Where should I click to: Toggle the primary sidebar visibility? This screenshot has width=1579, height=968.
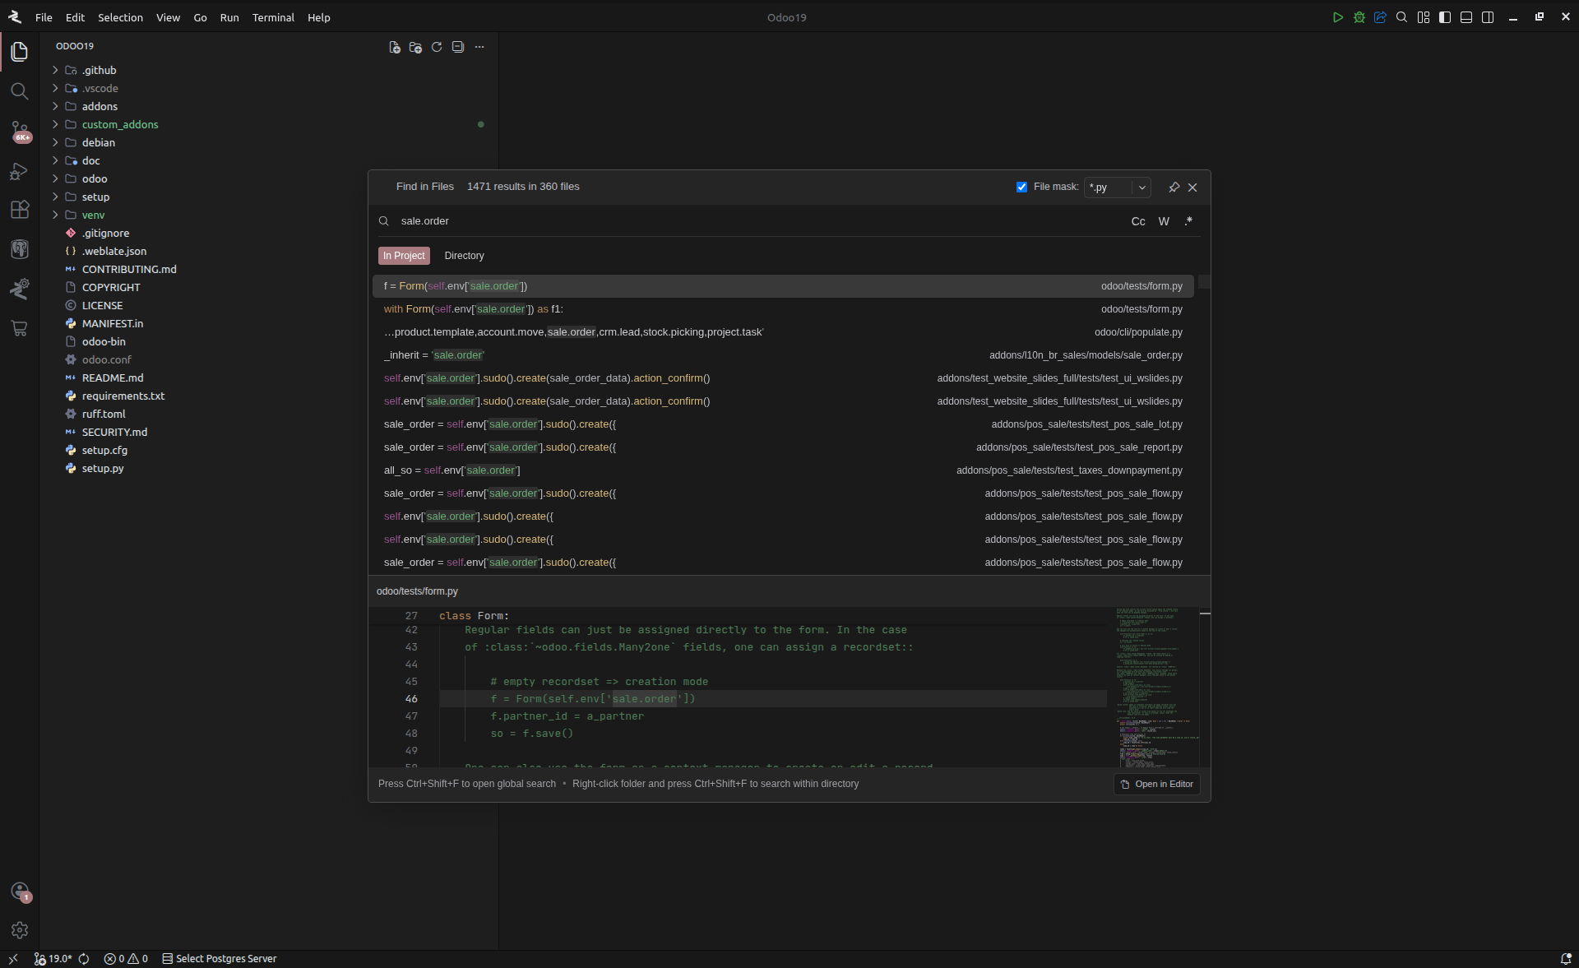click(x=1445, y=17)
